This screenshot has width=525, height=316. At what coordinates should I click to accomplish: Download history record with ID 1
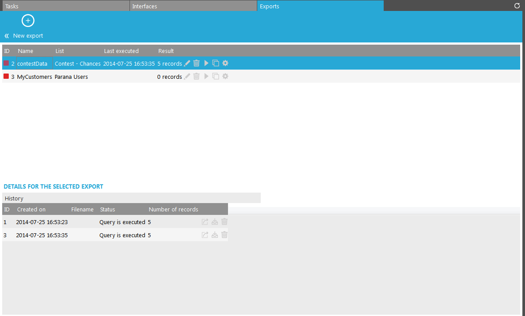215,222
